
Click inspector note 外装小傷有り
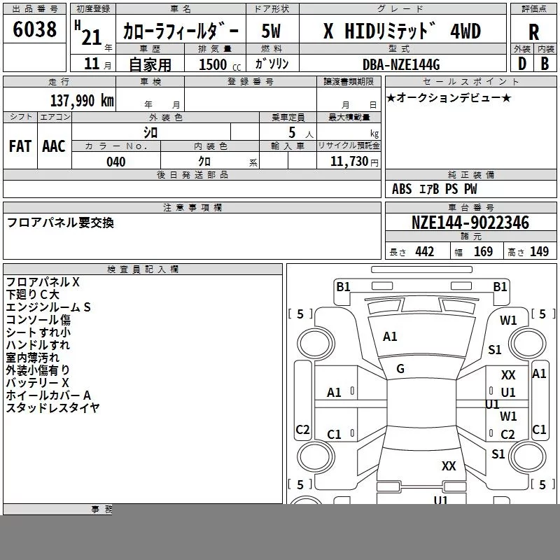[x=38, y=370]
